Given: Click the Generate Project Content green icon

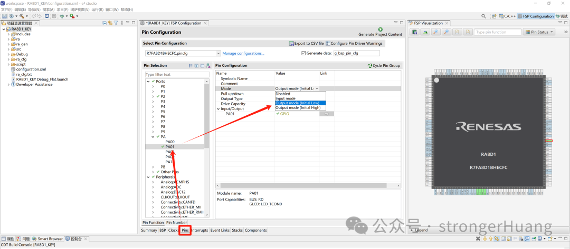Looking at the screenshot, I should 380,29.
